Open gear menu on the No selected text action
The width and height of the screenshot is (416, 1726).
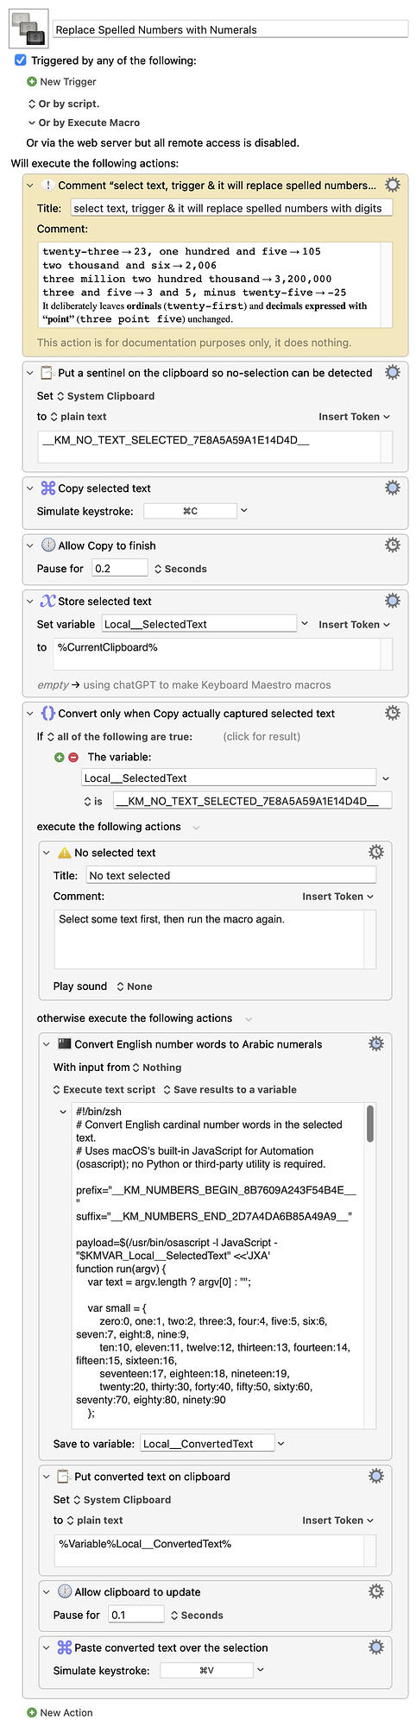[376, 852]
